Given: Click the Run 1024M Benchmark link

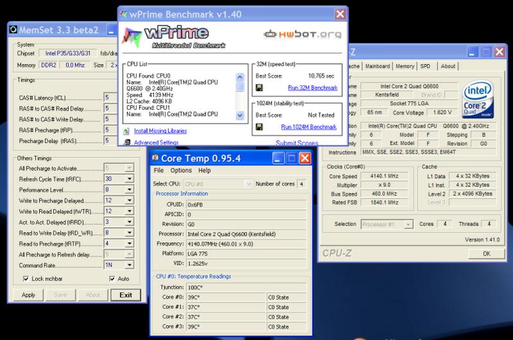Looking at the screenshot, I should pyautogui.click(x=309, y=127).
